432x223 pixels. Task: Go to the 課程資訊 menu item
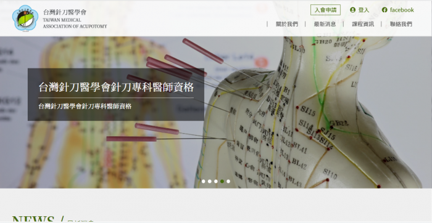(x=363, y=24)
